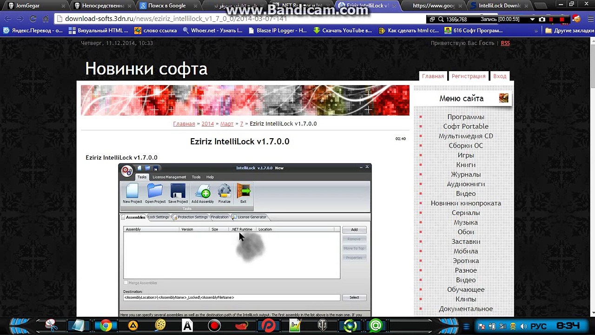Open Игры in the site menu
This screenshot has width=595, height=335.
click(x=466, y=155)
